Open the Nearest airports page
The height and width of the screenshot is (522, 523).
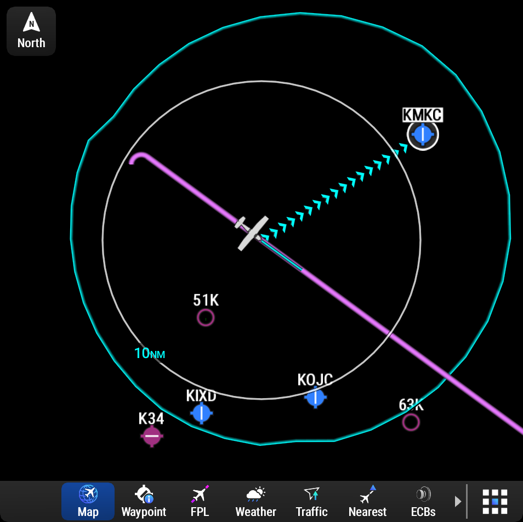pos(367,501)
